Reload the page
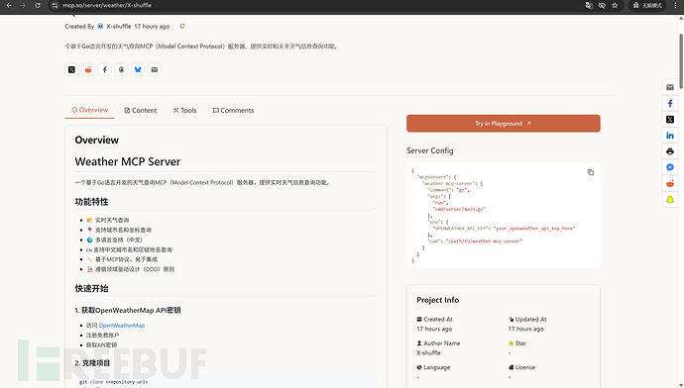The image size is (684, 388). (38, 5)
